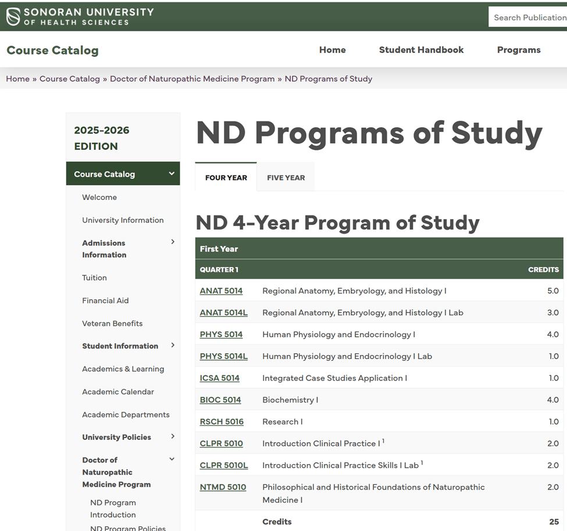This screenshot has height=531, width=567.
Task: Open course PHYS 5014 link
Action: [221, 335]
